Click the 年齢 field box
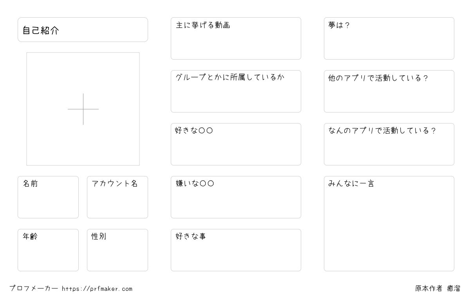This screenshot has height=294, width=470. click(x=48, y=250)
